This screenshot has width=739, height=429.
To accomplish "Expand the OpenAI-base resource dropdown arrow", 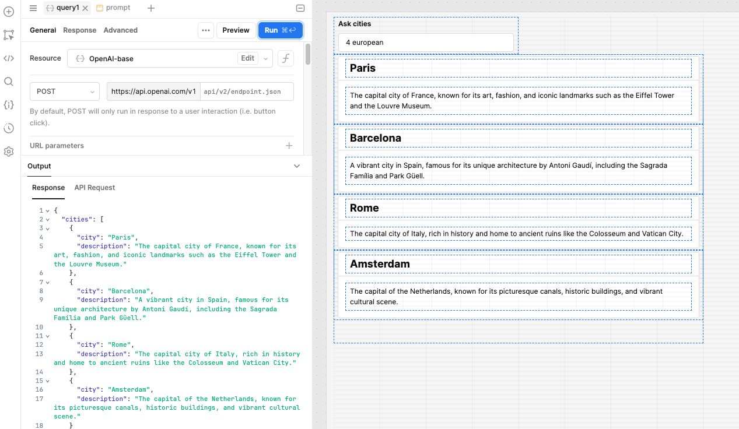I will [266, 58].
